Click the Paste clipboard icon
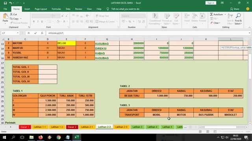Image resolution: width=252 pixels, height=141 pixels. [5, 16]
